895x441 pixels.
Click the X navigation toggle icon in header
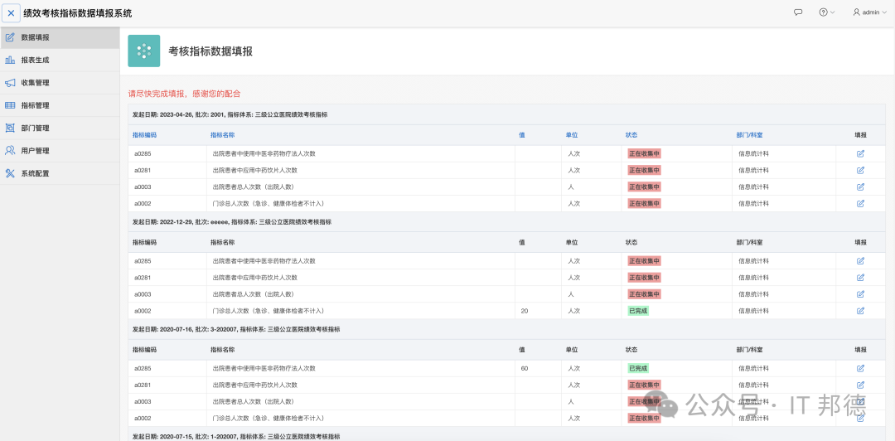click(11, 12)
